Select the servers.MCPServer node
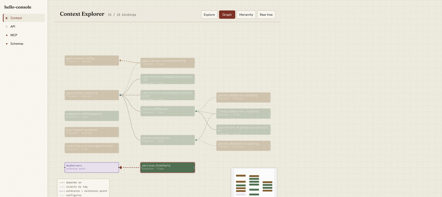The width and height of the screenshot is (442, 197). (168, 111)
